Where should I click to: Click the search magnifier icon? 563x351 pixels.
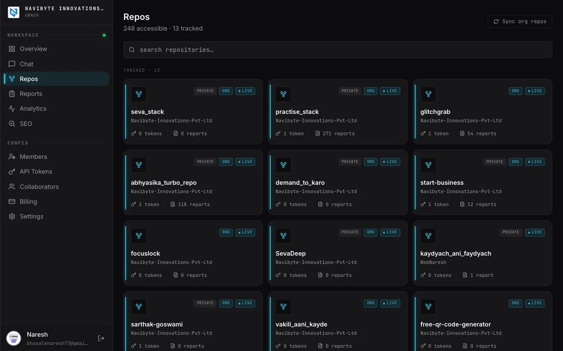click(132, 50)
